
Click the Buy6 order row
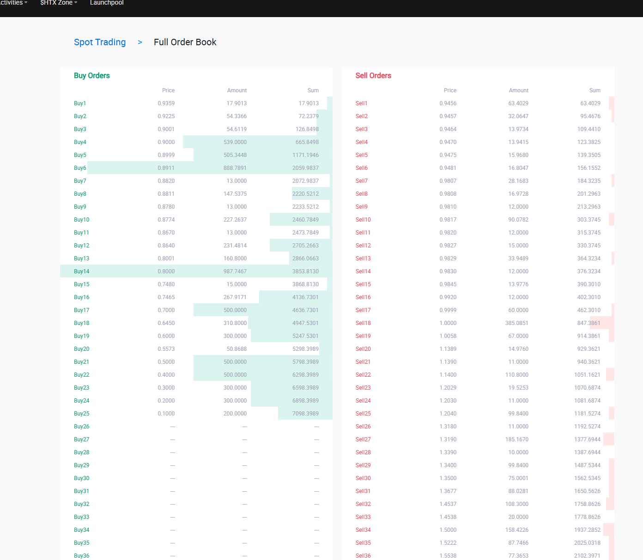click(196, 168)
